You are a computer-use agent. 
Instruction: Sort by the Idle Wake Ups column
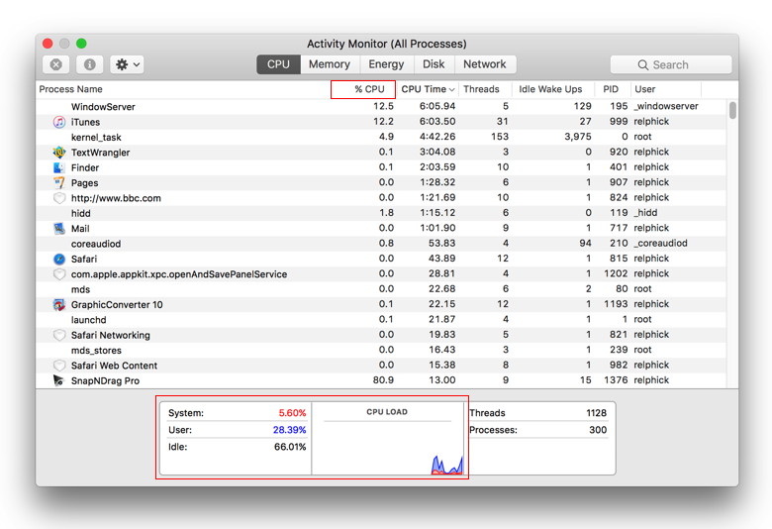pyautogui.click(x=552, y=89)
